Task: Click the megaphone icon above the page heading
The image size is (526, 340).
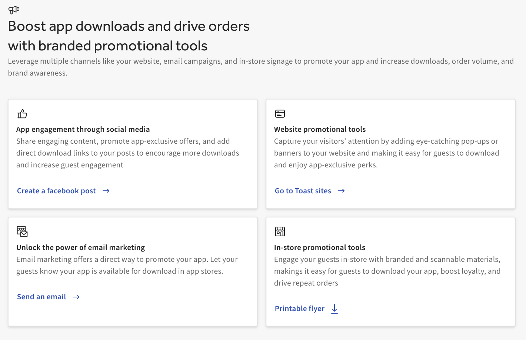Action: point(14,10)
